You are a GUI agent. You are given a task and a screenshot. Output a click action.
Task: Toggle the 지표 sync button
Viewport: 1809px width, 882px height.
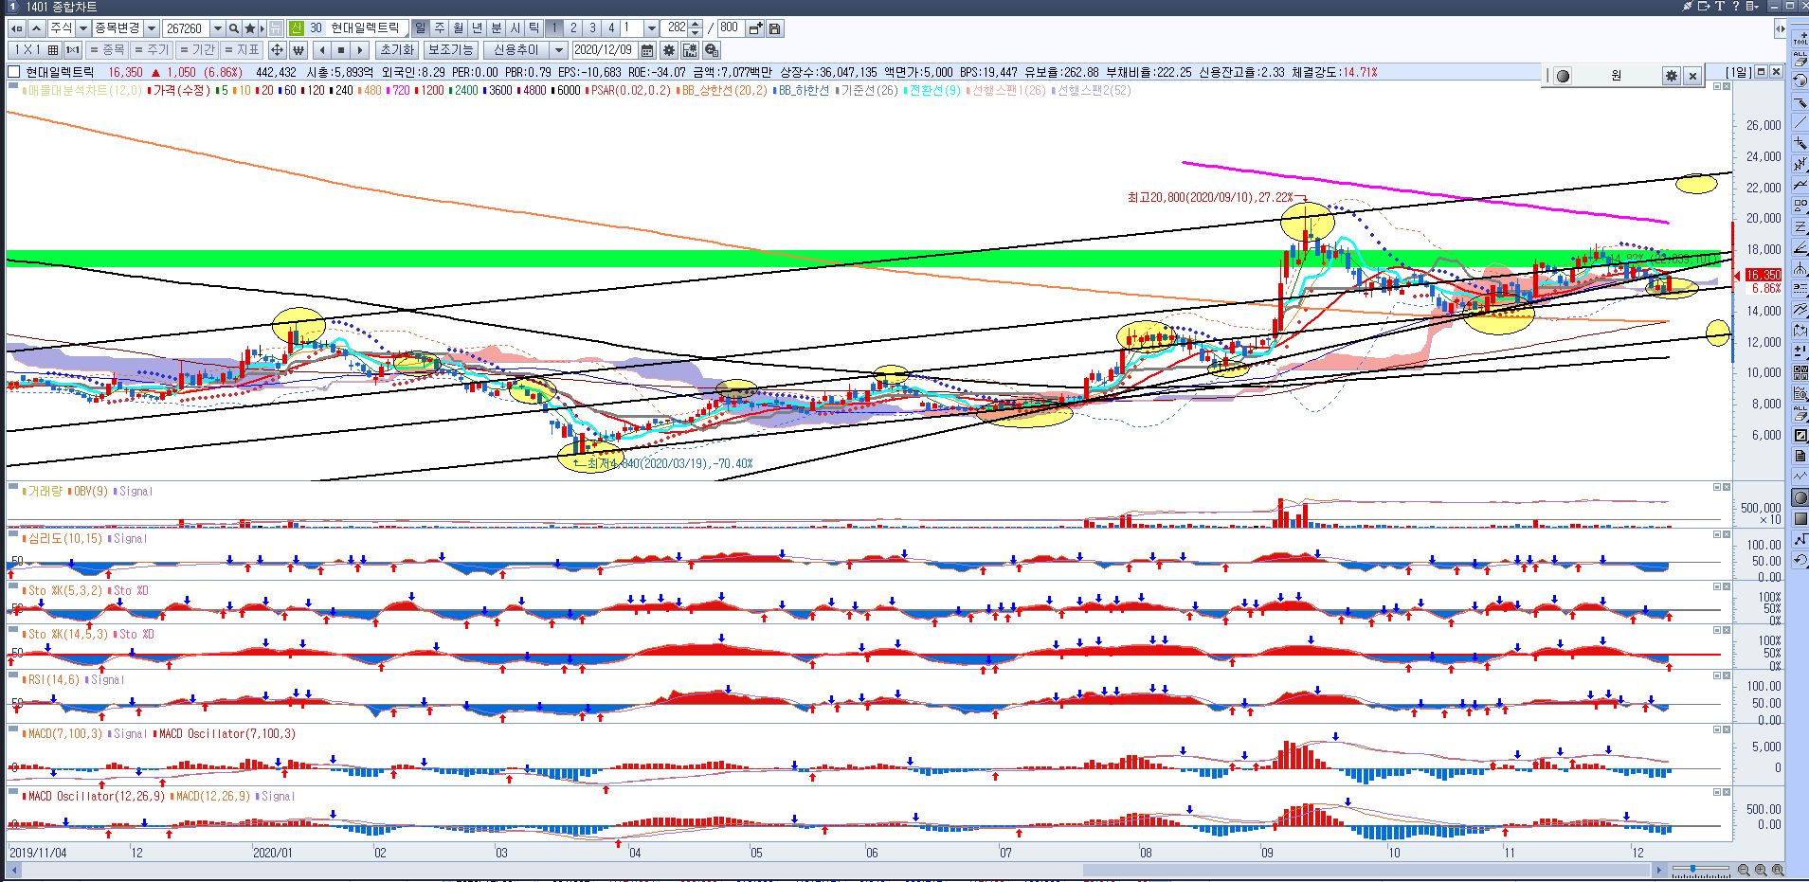click(243, 50)
